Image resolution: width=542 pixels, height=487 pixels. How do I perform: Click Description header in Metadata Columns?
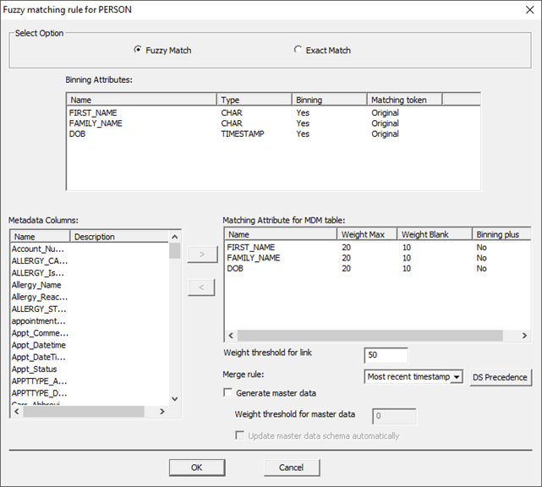coord(119,237)
